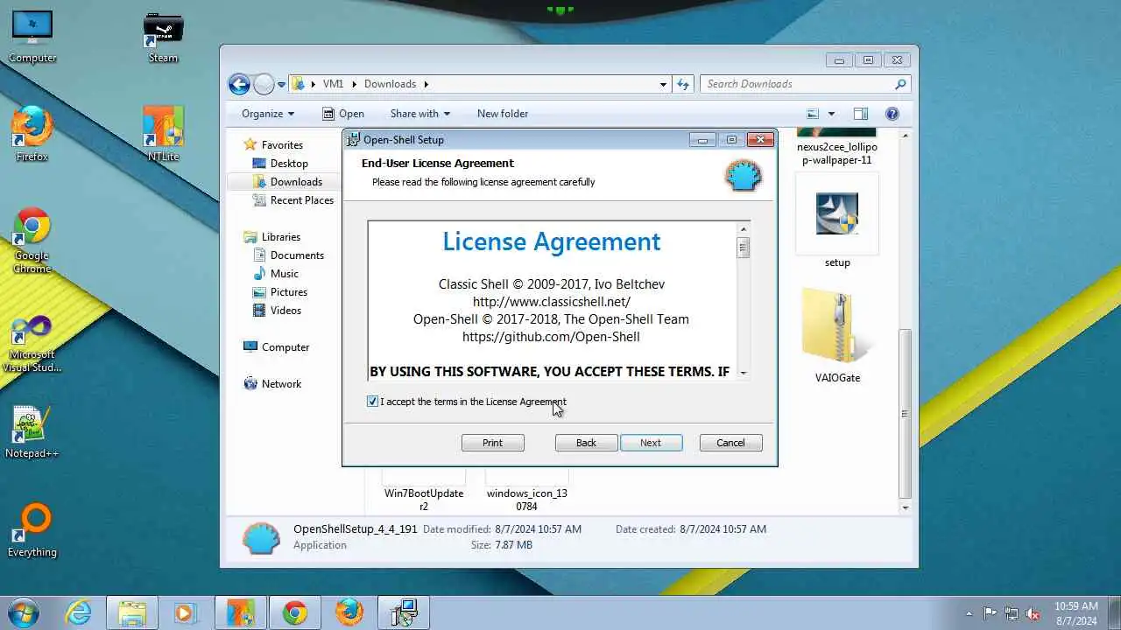The width and height of the screenshot is (1121, 630).
Task: Click VM1 in address breadcrumb
Action: tap(333, 84)
